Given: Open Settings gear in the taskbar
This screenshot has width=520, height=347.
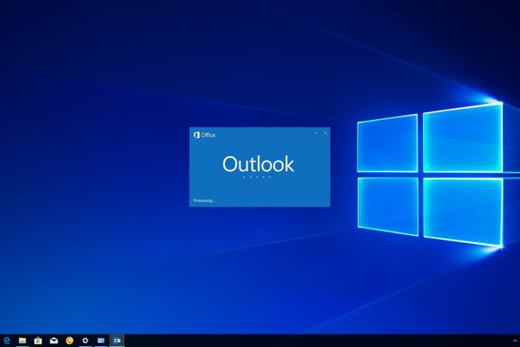Looking at the screenshot, I should tap(85, 341).
